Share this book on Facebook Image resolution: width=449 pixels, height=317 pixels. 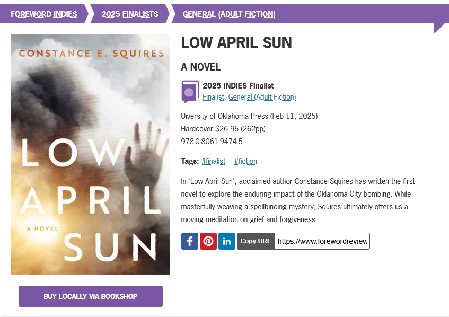190,241
